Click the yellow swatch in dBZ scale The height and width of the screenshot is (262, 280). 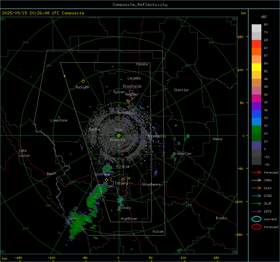256,67
